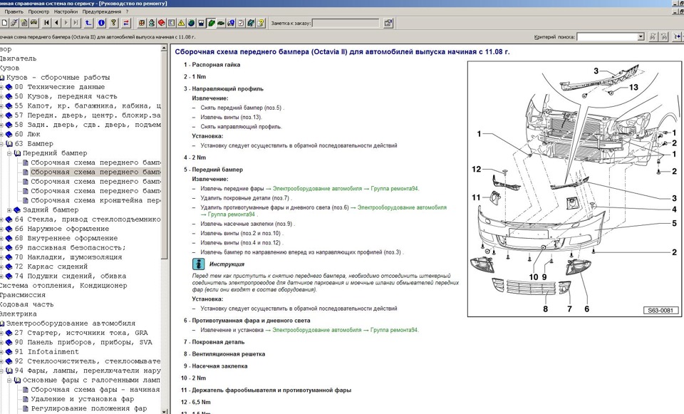
Task: Select 72 Каркас сидений tree item
Action: (x=51, y=266)
